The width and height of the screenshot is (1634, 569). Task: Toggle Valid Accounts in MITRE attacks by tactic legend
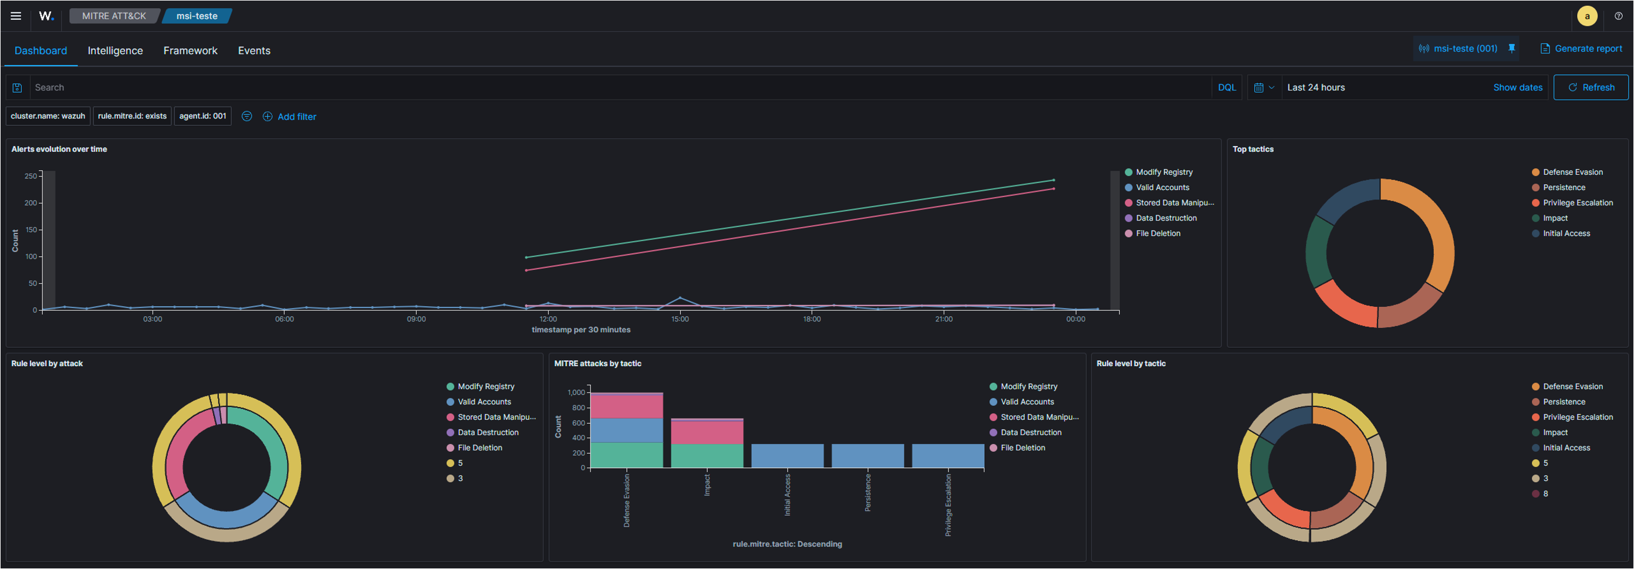click(1021, 402)
